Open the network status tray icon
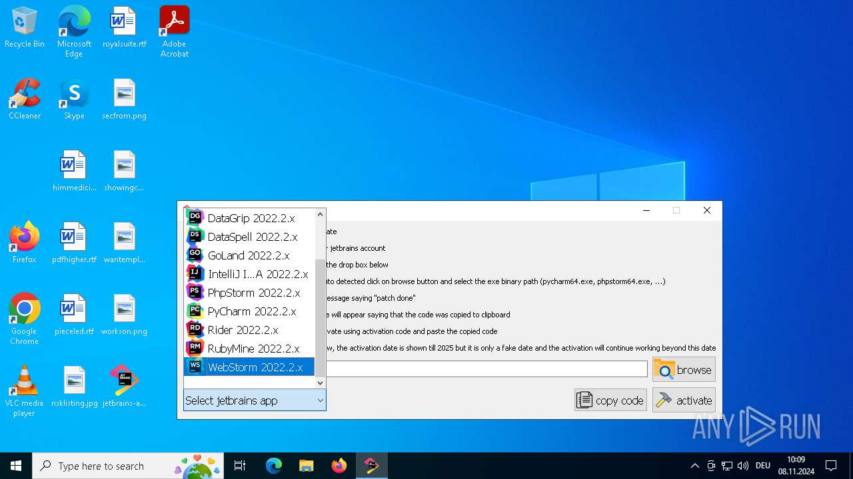Screen dimensions: 853x479 (727, 466)
